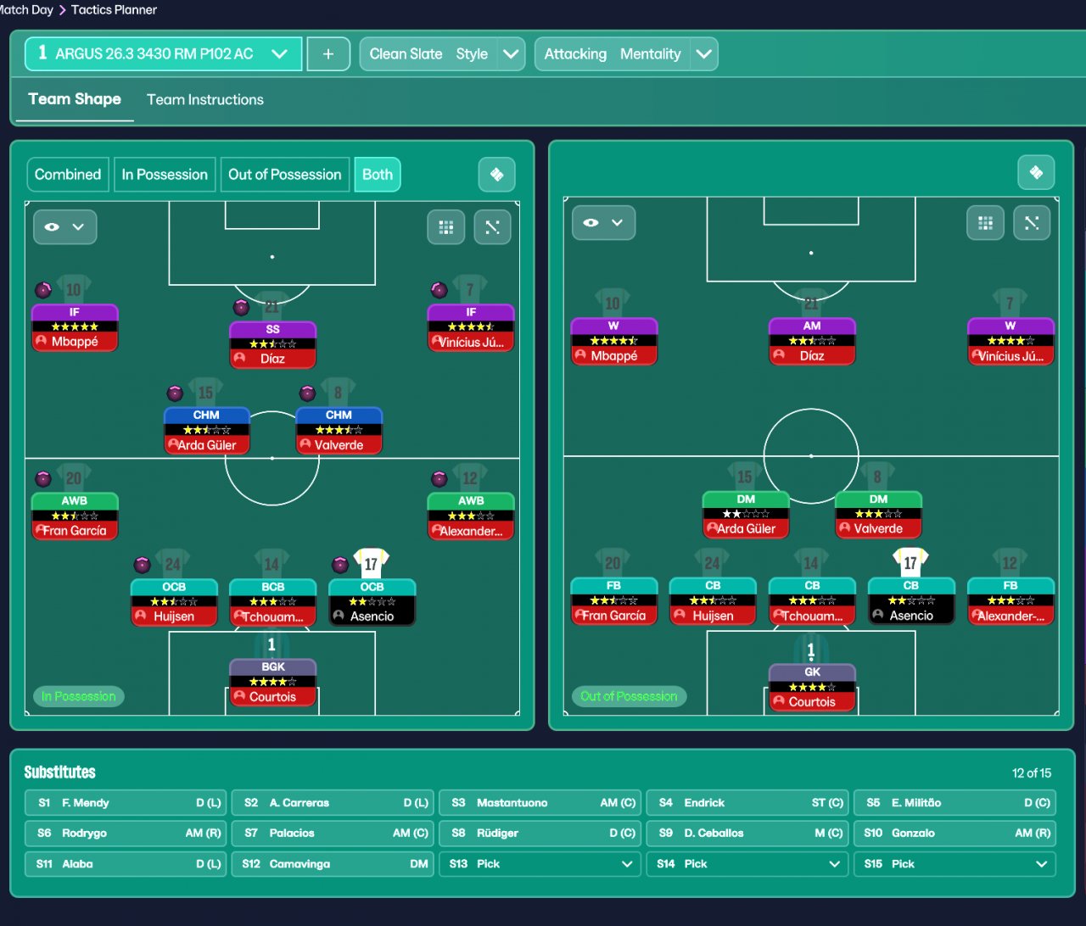Click Asencio's white number 17 shirt on the In Possession pitch
Image resolution: width=1086 pixels, height=926 pixels.
coord(371,563)
